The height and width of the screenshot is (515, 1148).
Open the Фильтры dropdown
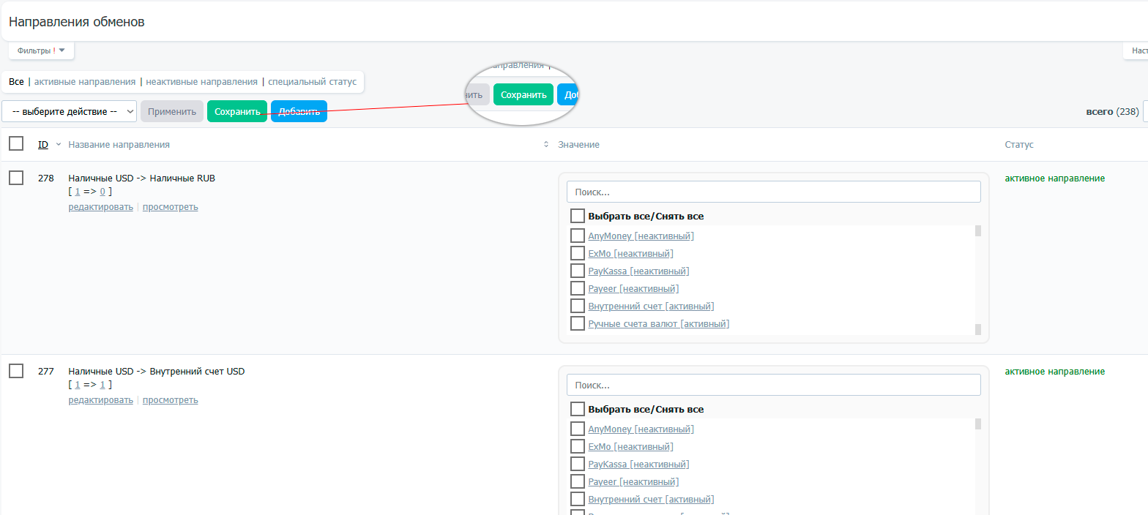tap(41, 50)
